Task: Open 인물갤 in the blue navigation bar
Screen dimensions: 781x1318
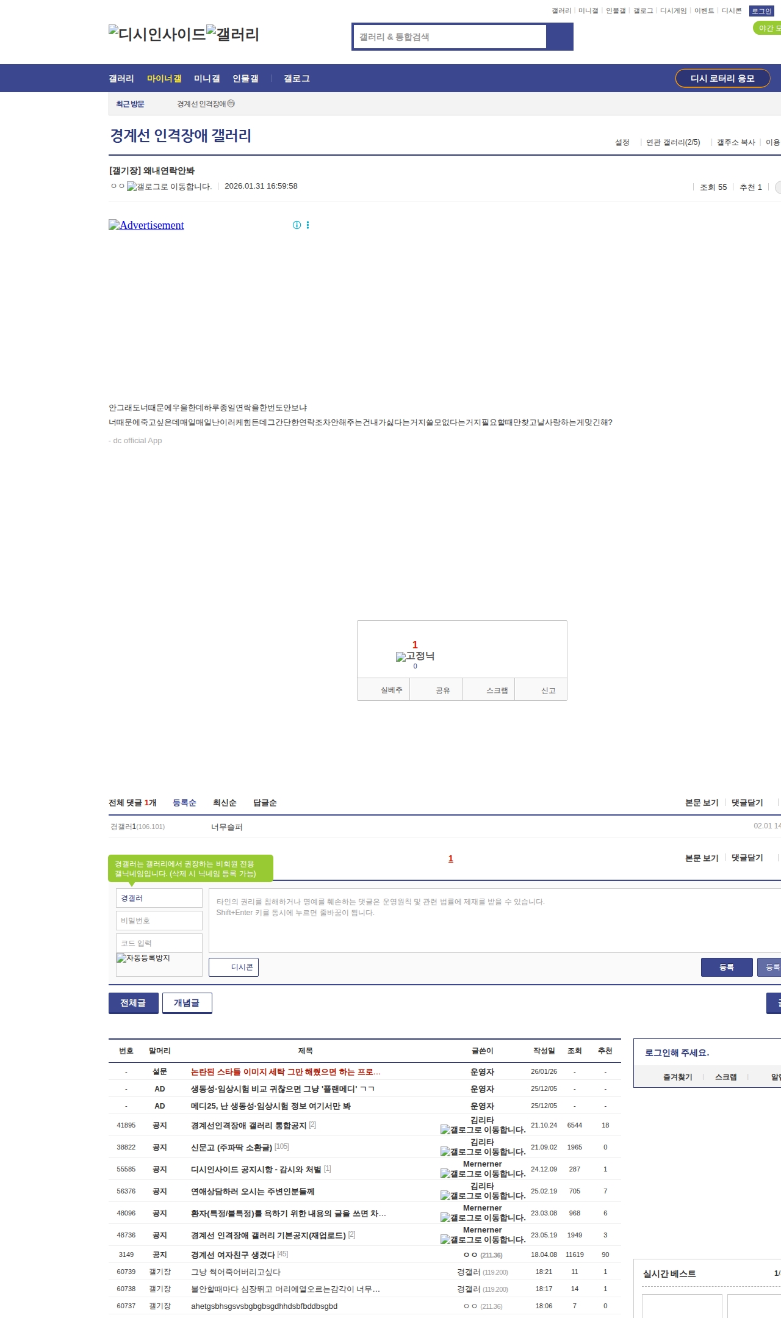Action: (245, 79)
